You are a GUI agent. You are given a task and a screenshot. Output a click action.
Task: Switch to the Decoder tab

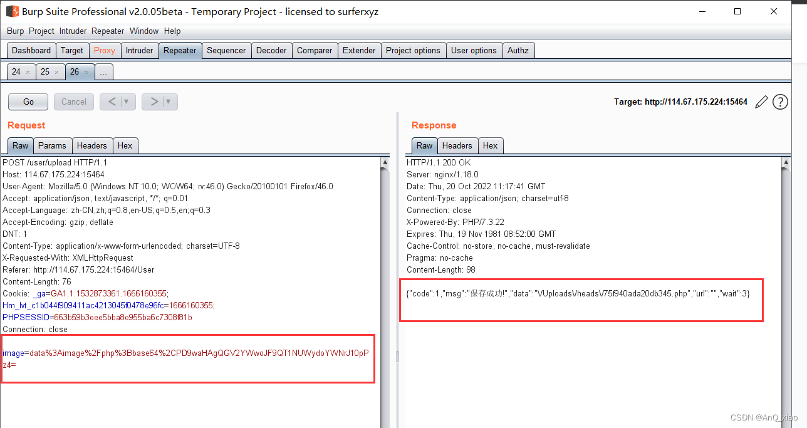coord(271,50)
